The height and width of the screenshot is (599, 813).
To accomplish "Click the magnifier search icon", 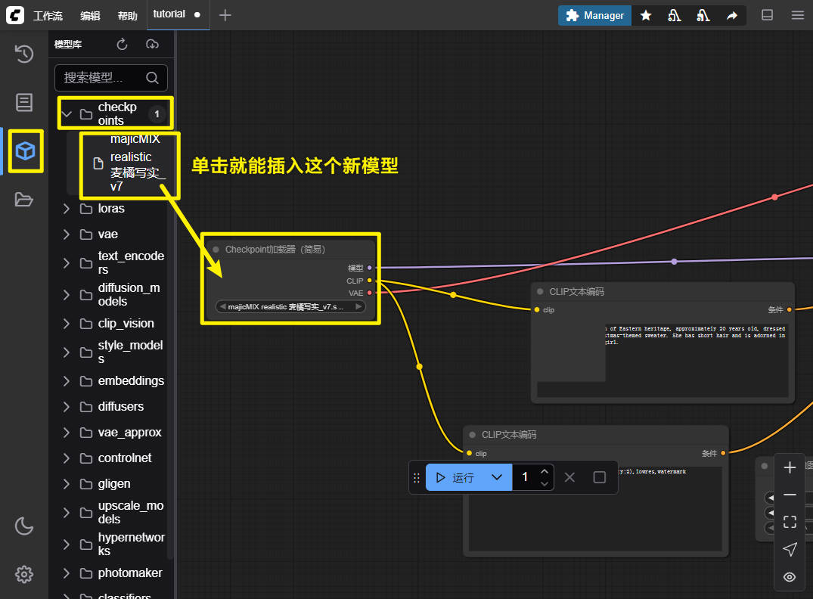I will (x=152, y=78).
